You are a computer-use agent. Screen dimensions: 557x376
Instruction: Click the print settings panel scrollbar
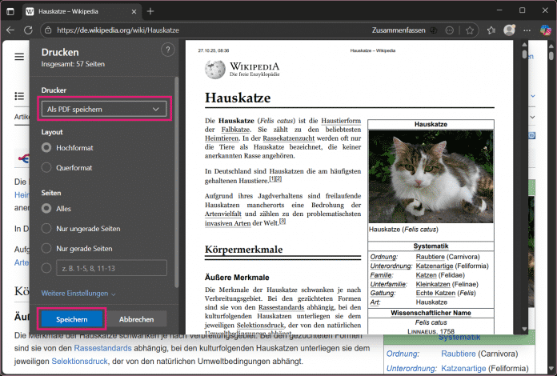click(x=177, y=181)
